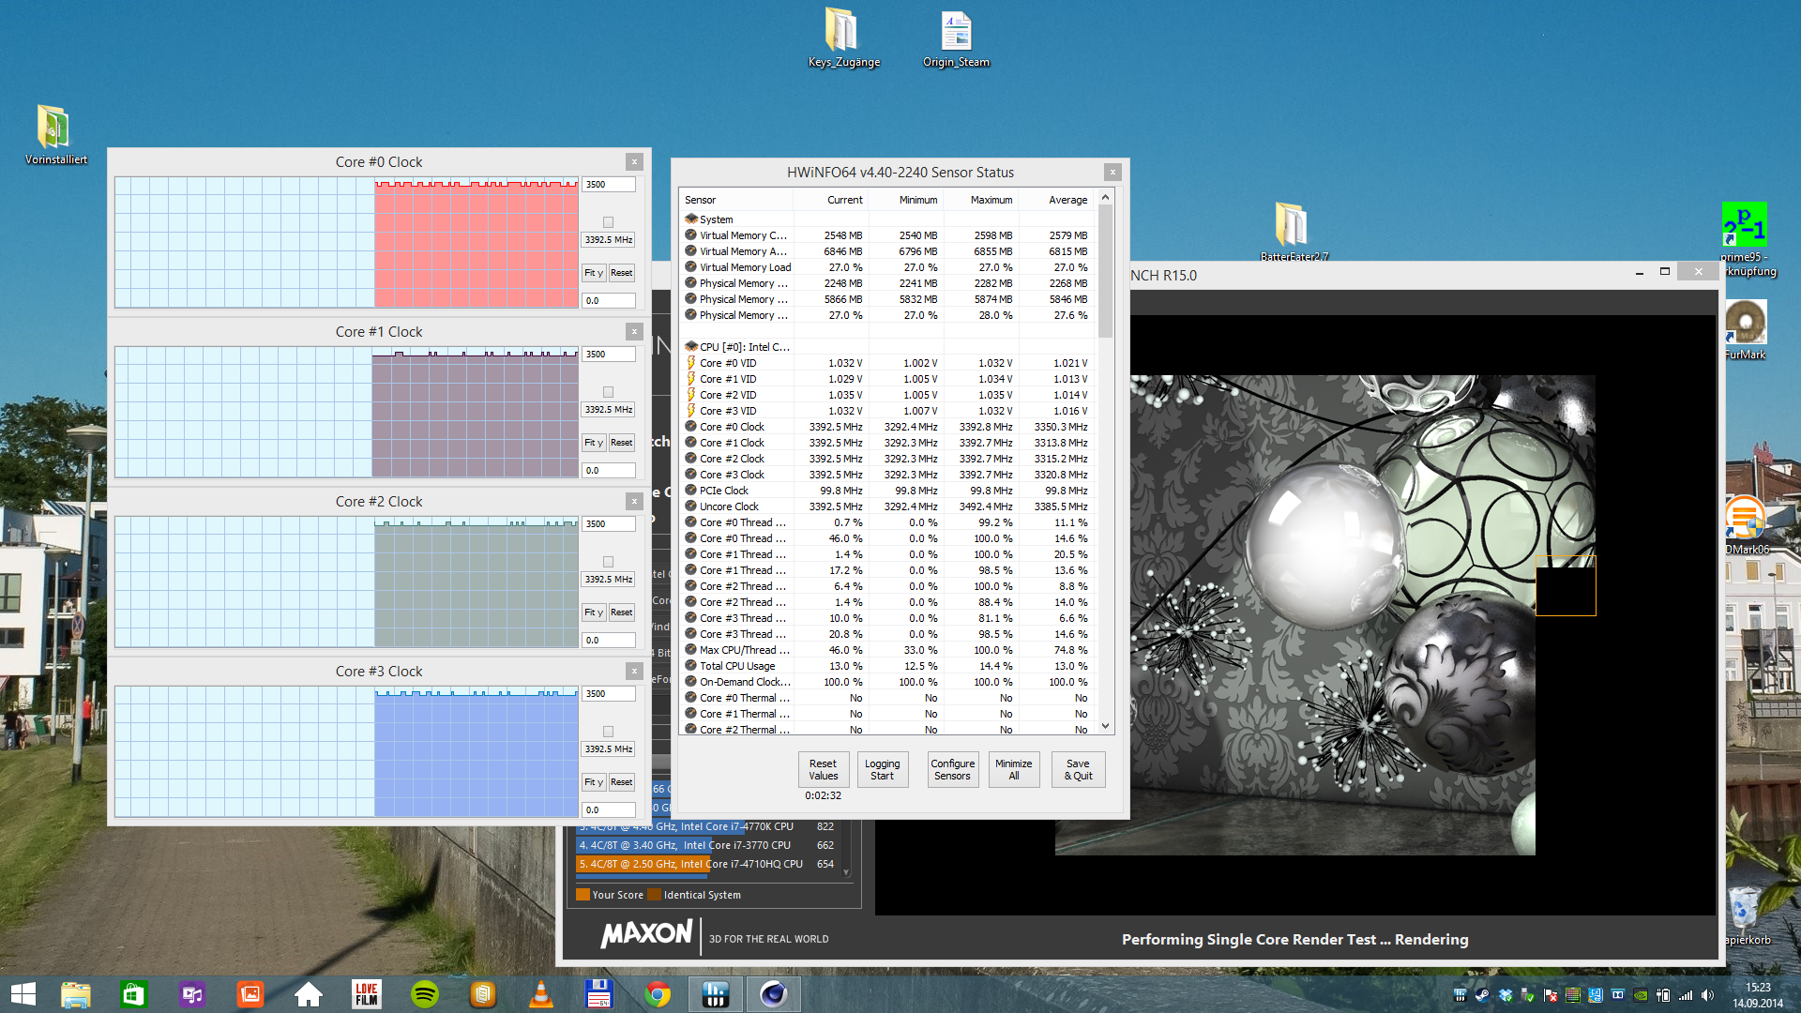This screenshot has height=1013, width=1801.
Task: Click Fit y in Core #0 Clock
Action: 594,273
